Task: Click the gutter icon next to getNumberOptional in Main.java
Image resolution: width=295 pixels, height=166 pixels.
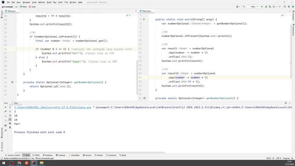Action: pos(12,82)
